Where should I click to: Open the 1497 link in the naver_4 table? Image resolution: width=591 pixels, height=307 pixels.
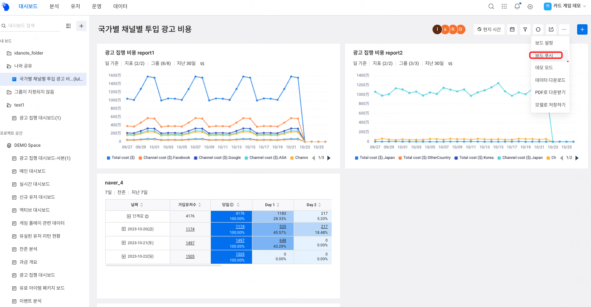[190, 243]
